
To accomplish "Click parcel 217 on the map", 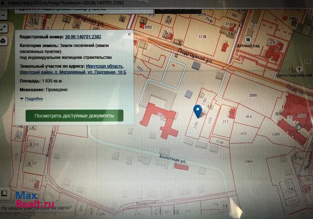I will click(x=225, y=121).
